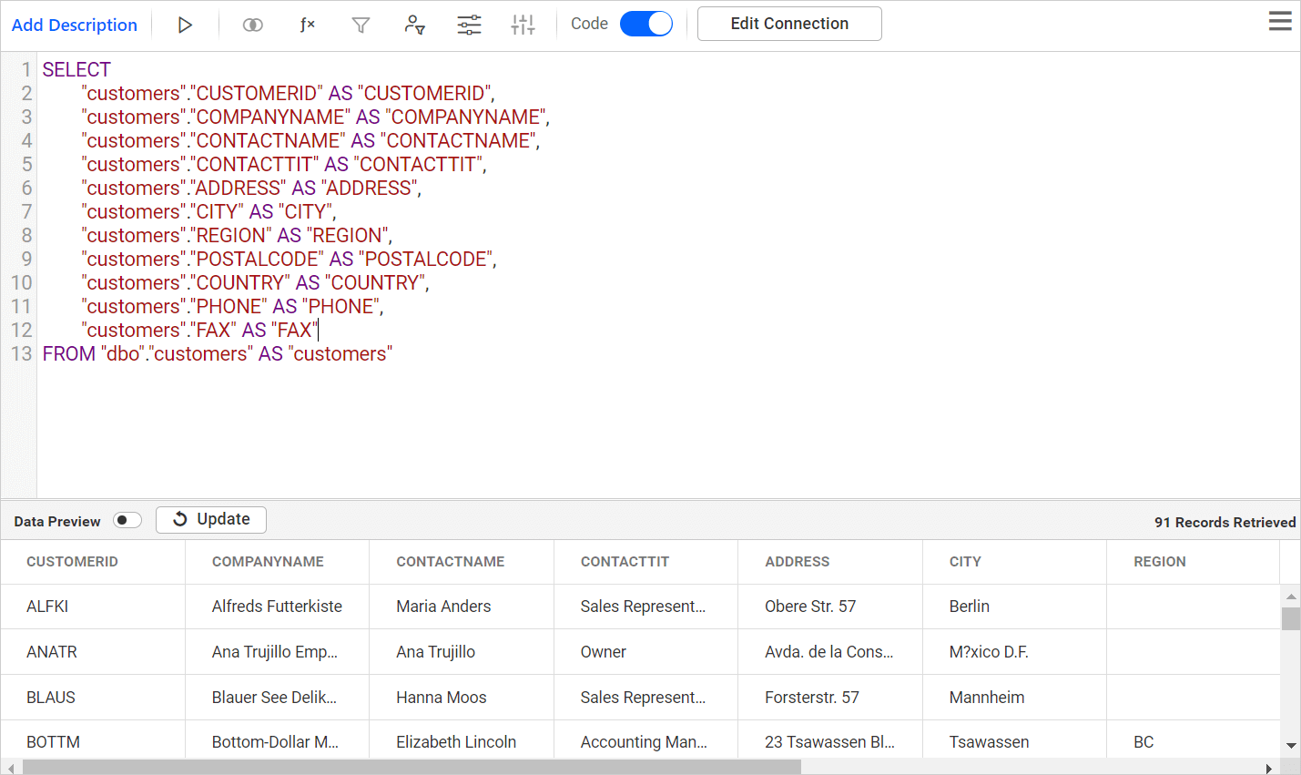Open the filter funnel icon
Viewport: 1301px width, 775px height.
pyautogui.click(x=361, y=25)
